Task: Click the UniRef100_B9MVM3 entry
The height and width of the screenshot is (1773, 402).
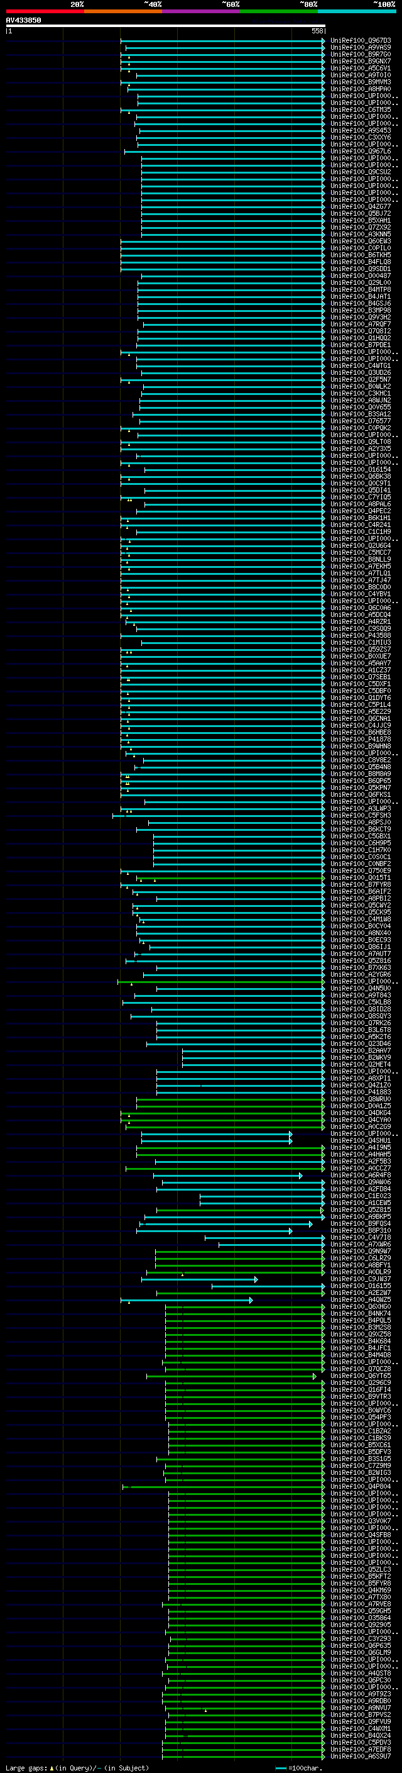Action: pyautogui.click(x=361, y=82)
